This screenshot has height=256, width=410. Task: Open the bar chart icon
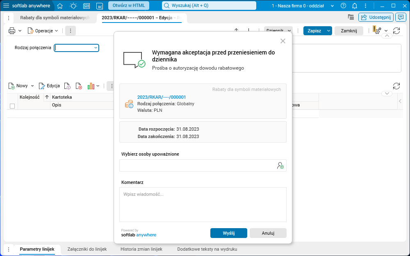pyautogui.click(x=91, y=86)
